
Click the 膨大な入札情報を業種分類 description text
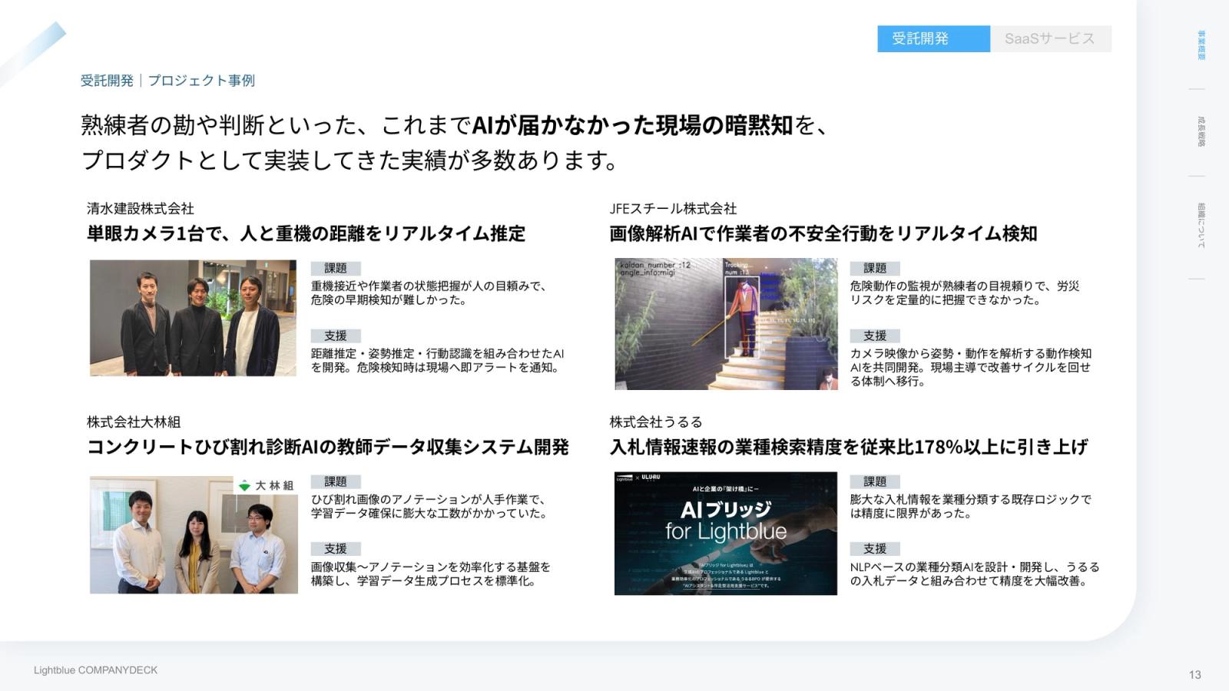coord(971,507)
